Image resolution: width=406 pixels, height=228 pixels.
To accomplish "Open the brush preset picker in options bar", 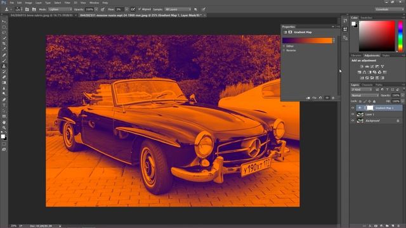I will pyautogui.click(x=18, y=9).
